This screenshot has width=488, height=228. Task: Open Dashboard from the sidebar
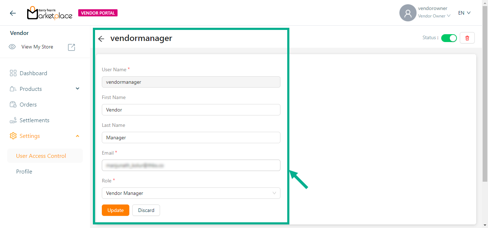tap(33, 73)
